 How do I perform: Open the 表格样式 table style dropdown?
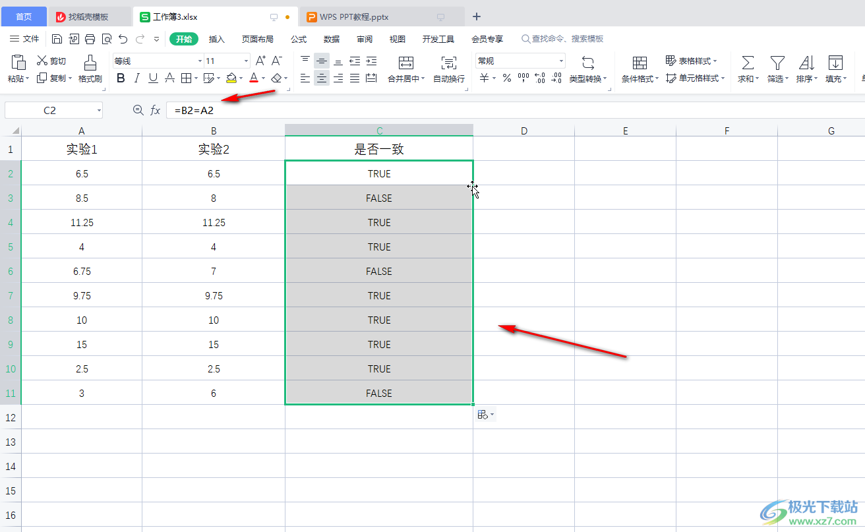click(692, 61)
